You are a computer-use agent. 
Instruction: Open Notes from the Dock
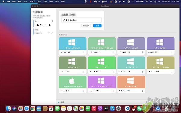pos(63,108)
